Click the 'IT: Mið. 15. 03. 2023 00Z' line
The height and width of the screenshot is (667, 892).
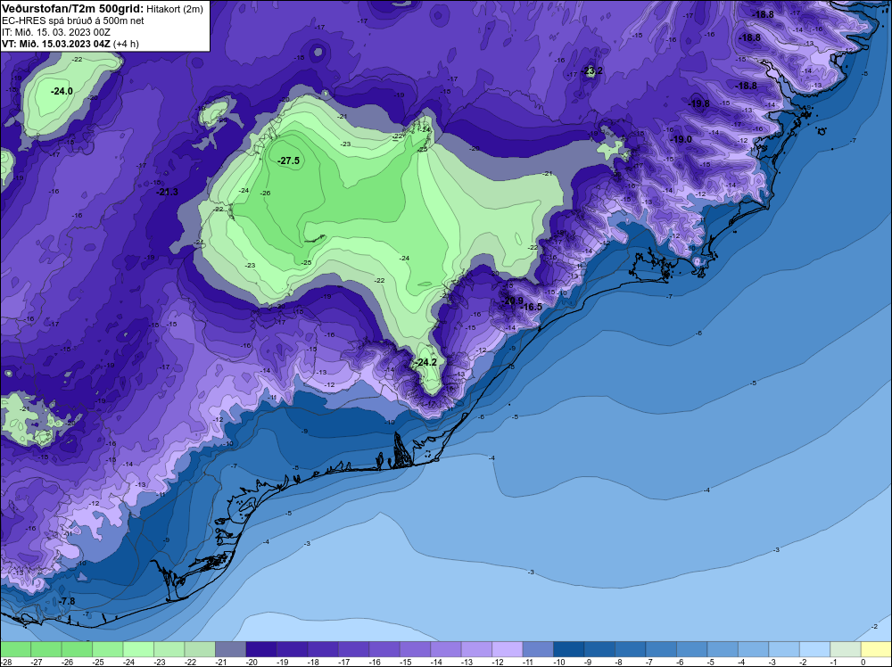coord(55,32)
